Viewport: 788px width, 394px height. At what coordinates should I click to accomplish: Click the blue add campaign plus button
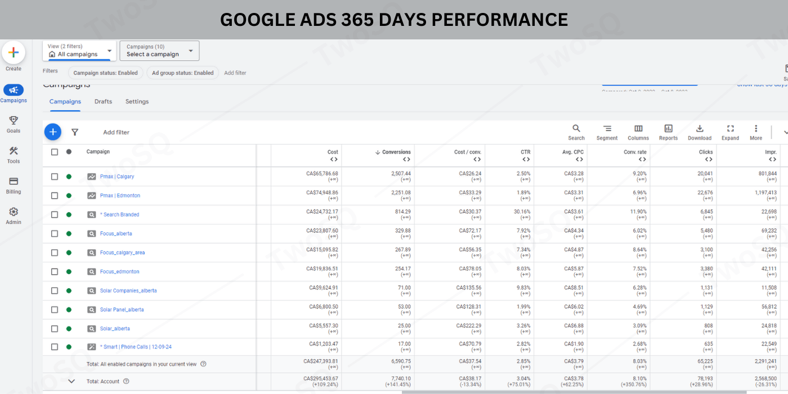point(53,132)
